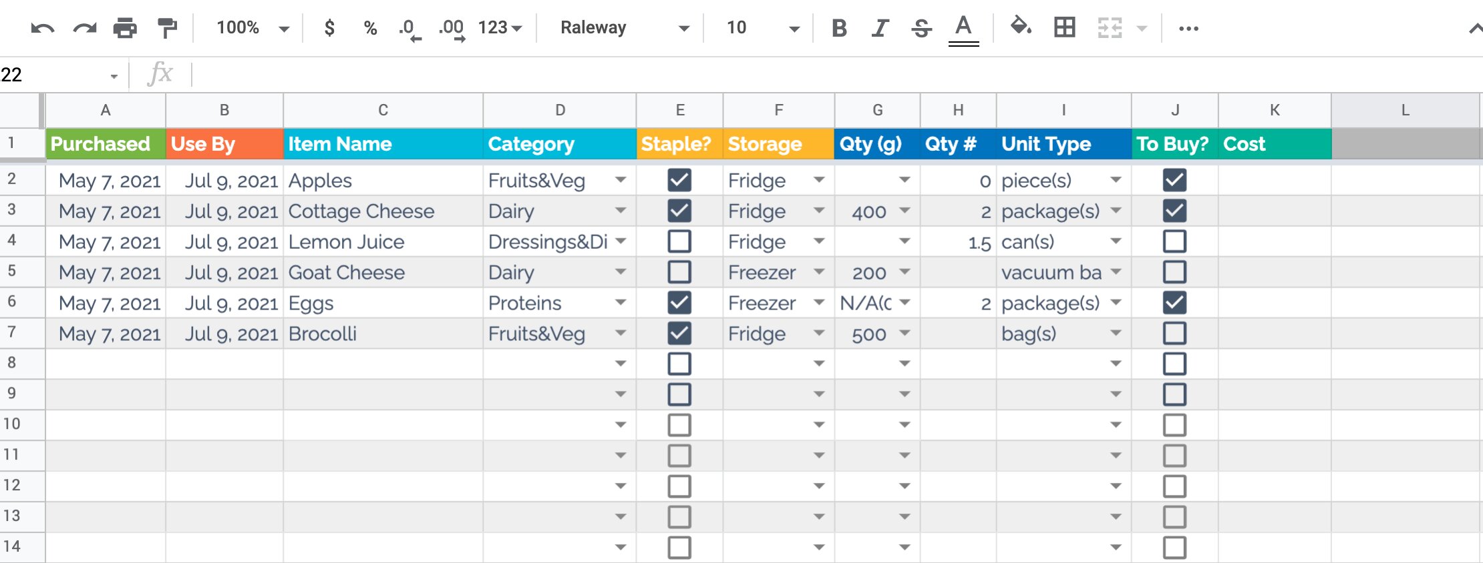Image resolution: width=1483 pixels, height=563 pixels.
Task: Click the Redo arrow icon
Action: (x=85, y=28)
